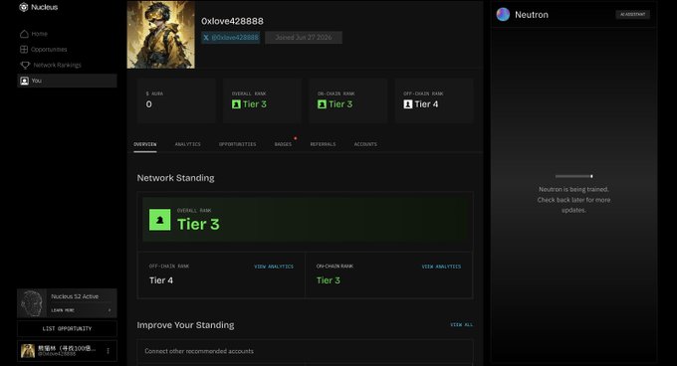Image resolution: width=677 pixels, height=366 pixels.
Task: Click the $ AURA value card
Action: pos(176,100)
